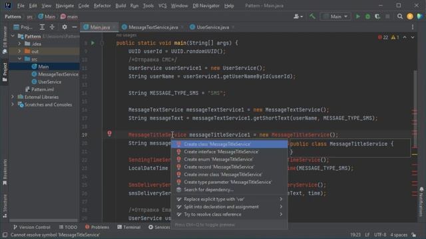Click the stop process square icon
Image resolution: width=426 pixels, height=239 pixels.
pos(387,17)
